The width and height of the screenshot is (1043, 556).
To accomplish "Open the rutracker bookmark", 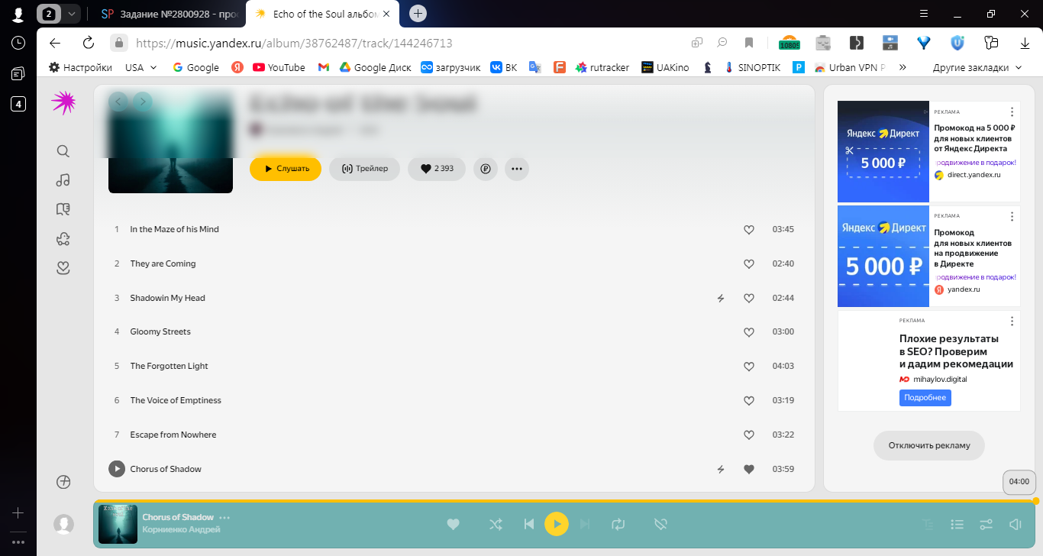I will tap(602, 67).
